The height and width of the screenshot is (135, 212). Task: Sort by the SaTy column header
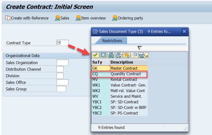coord(101,62)
